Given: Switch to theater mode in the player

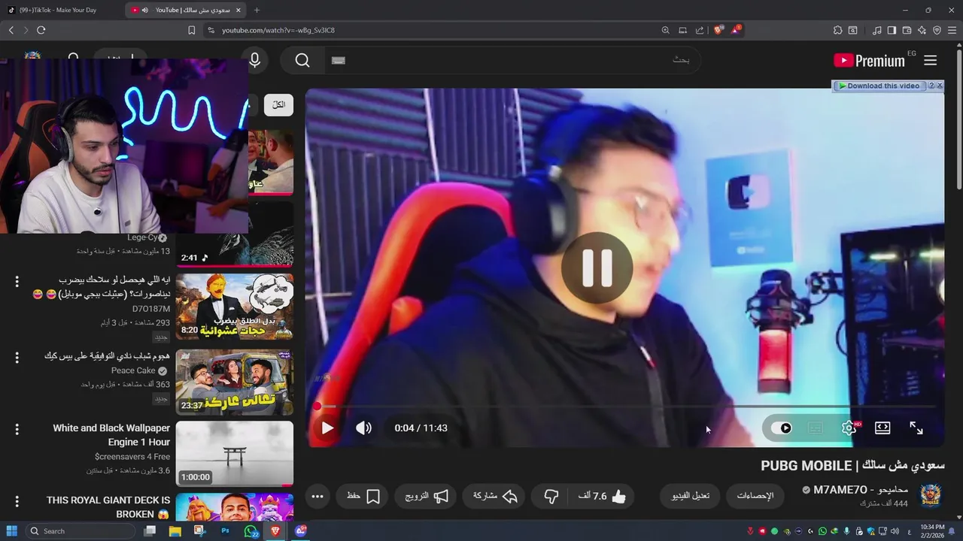Looking at the screenshot, I should (882, 428).
